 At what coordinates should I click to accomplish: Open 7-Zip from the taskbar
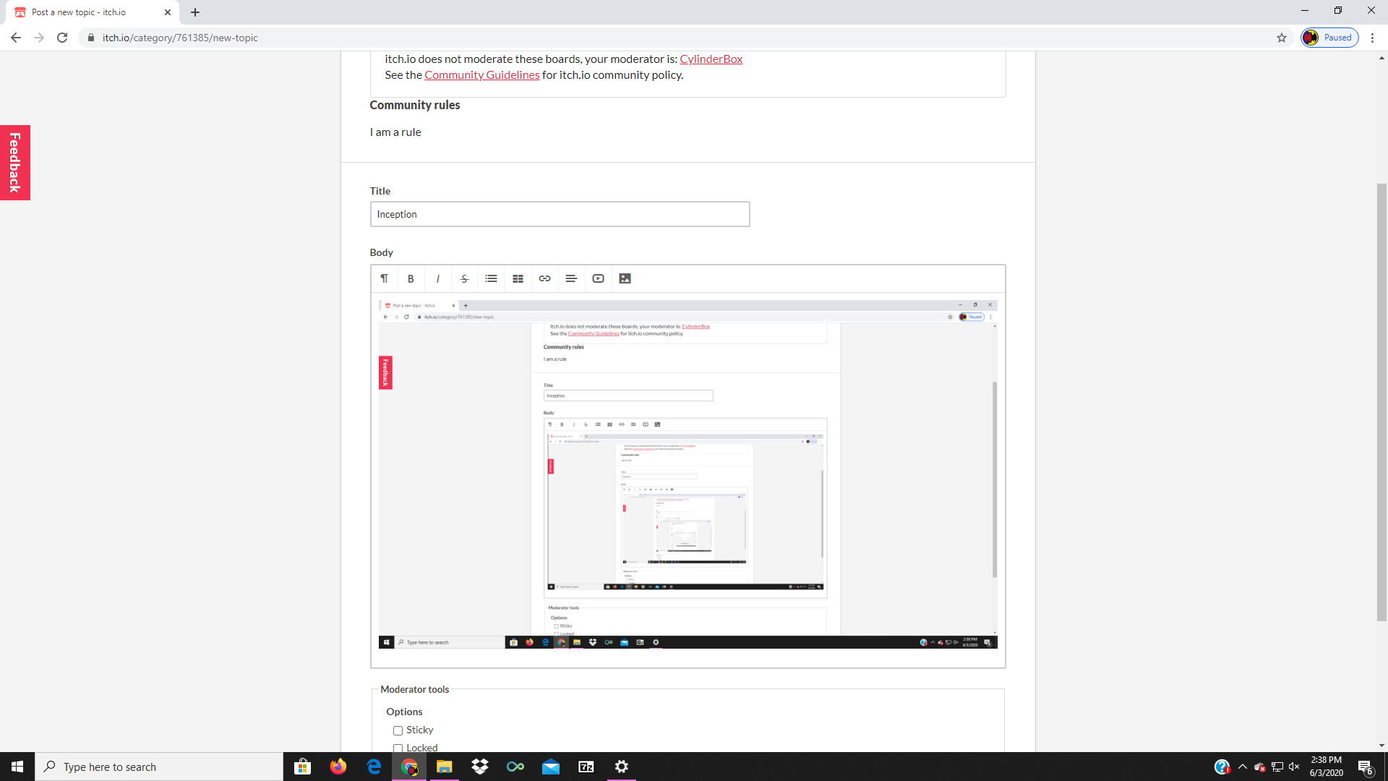tap(586, 767)
